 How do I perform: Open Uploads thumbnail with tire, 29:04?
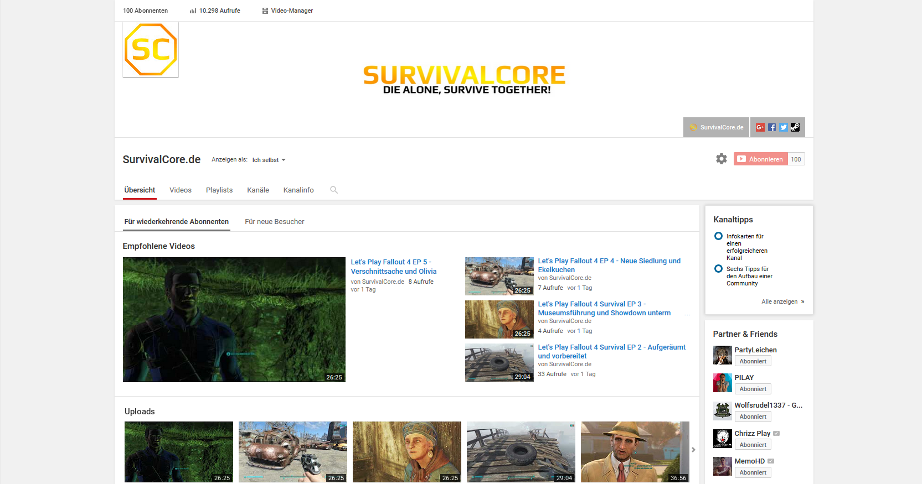(521, 452)
